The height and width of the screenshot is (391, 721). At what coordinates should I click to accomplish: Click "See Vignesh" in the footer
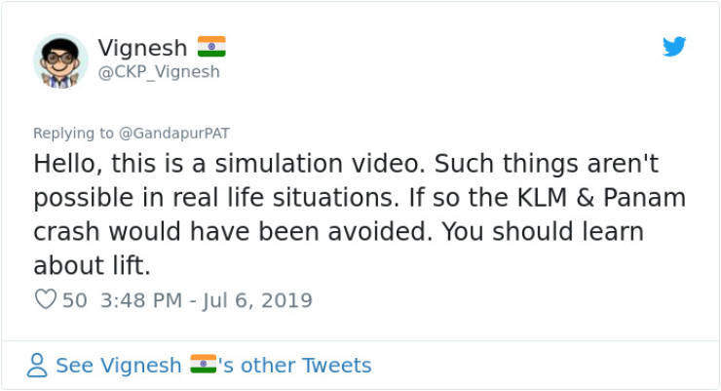[118, 366]
